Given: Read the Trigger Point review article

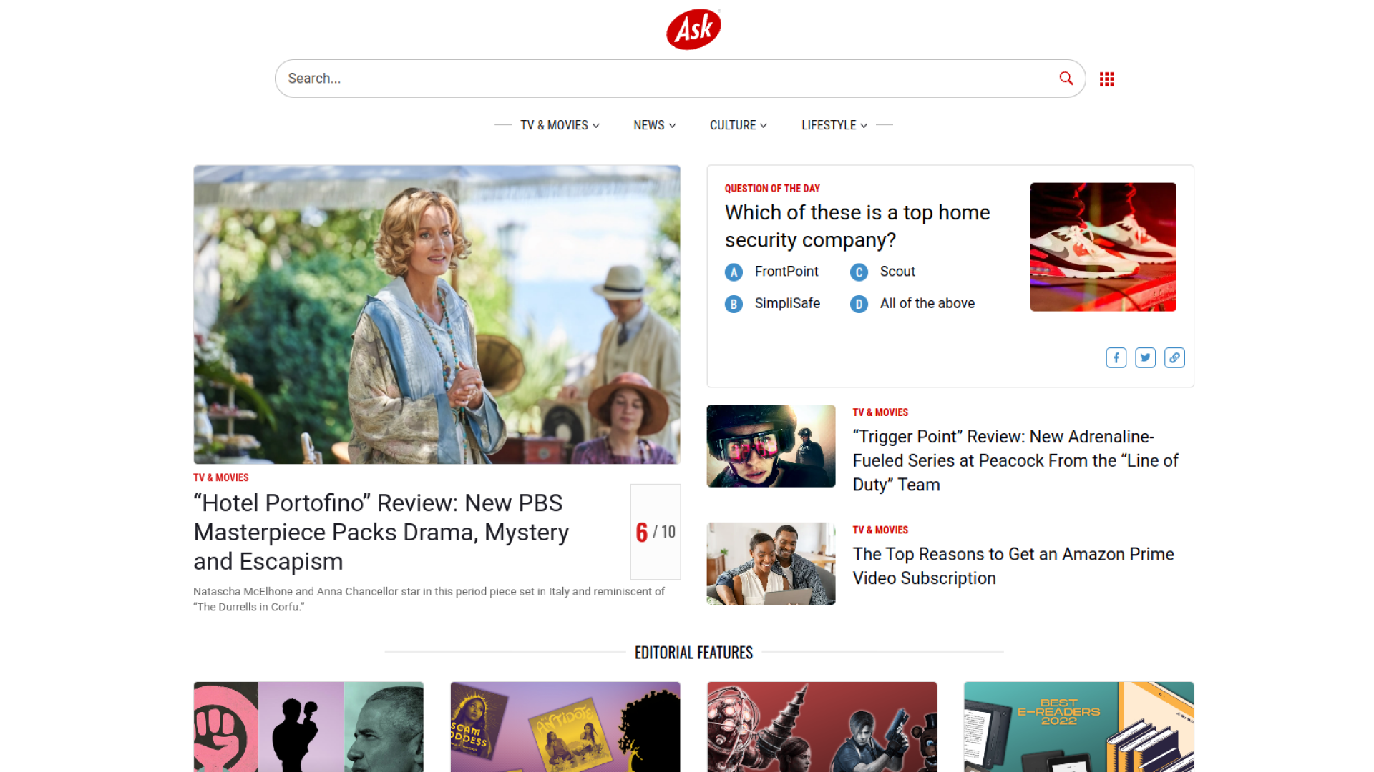Looking at the screenshot, I should 1015,461.
